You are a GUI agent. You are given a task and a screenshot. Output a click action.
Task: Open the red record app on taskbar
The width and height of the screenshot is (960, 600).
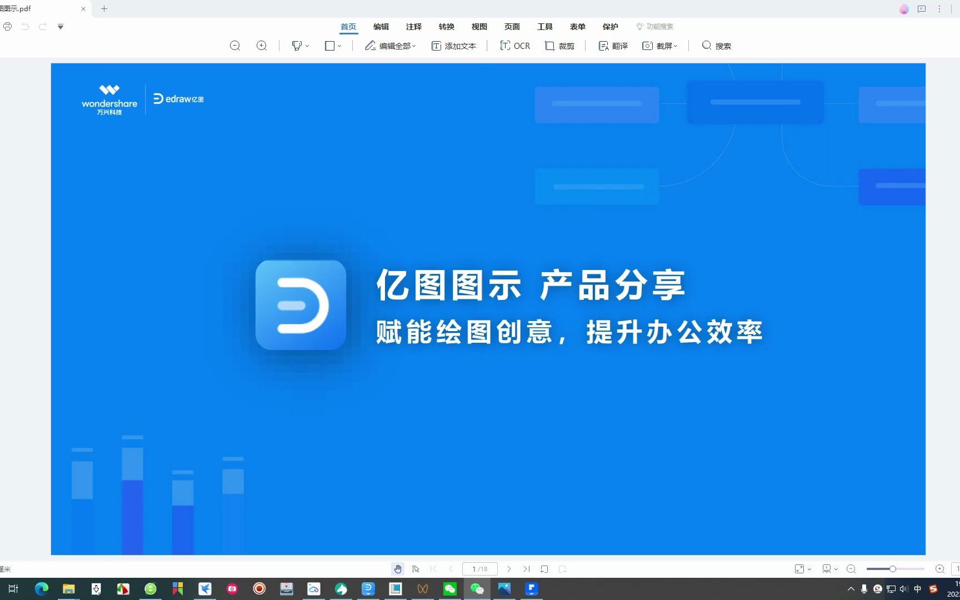[259, 589]
